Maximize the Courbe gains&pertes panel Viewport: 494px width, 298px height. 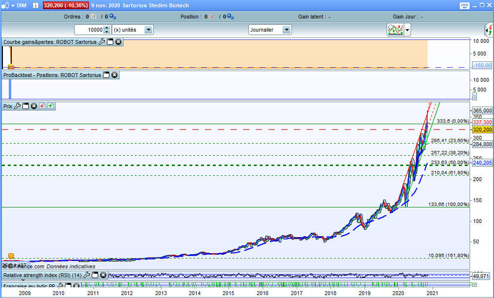click(x=110, y=42)
